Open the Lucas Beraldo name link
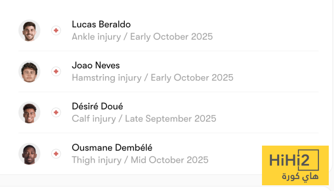 101,25
